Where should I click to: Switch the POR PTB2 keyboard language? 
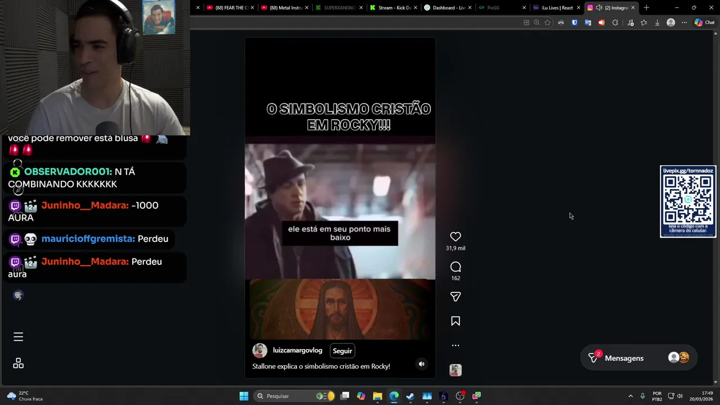tap(657, 396)
